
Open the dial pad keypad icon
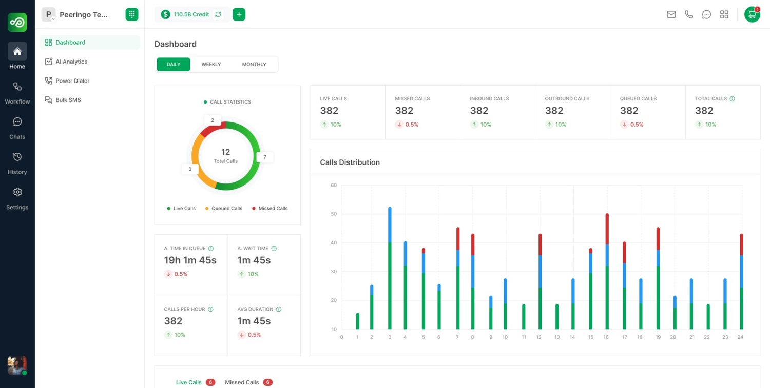coord(132,14)
